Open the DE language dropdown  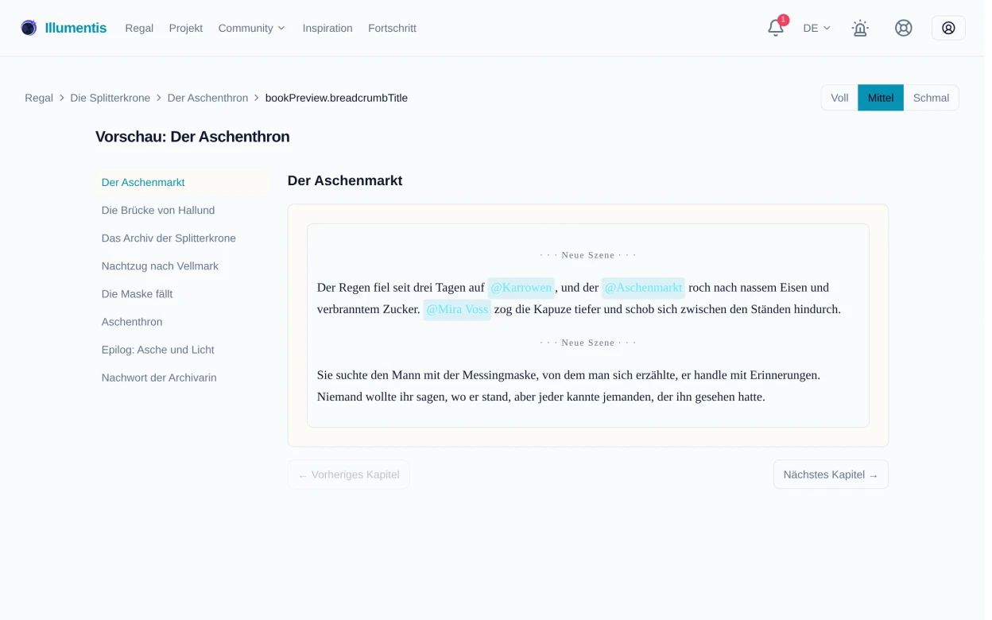coord(816,28)
